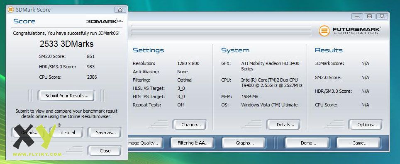Click the 3DMARK06 logo in score dialog
This screenshot has width=400, height=164.
105,21
